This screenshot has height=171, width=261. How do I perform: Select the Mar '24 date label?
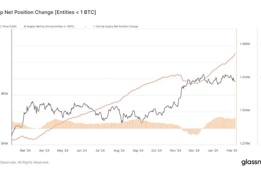coord(25,151)
